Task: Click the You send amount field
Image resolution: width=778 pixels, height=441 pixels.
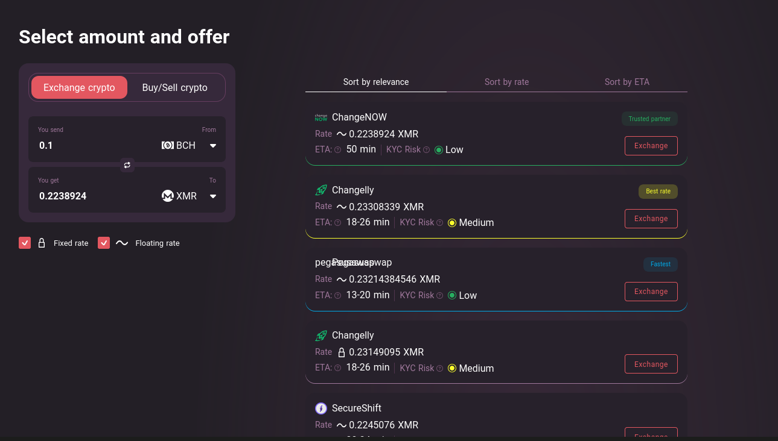Action: [91, 145]
